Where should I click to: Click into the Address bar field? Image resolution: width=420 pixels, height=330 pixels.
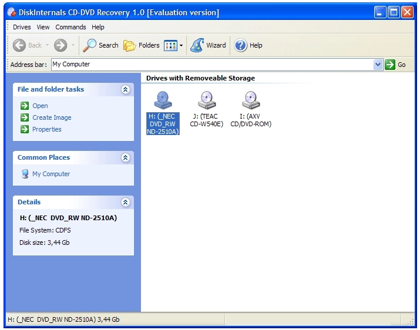[212, 65]
